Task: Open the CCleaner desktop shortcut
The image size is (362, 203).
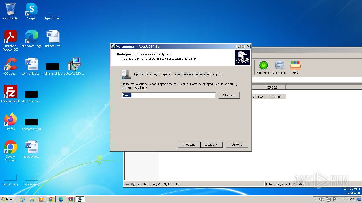Action: (10, 67)
